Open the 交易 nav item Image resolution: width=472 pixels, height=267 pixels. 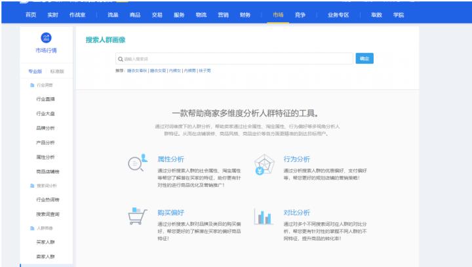pos(157,15)
